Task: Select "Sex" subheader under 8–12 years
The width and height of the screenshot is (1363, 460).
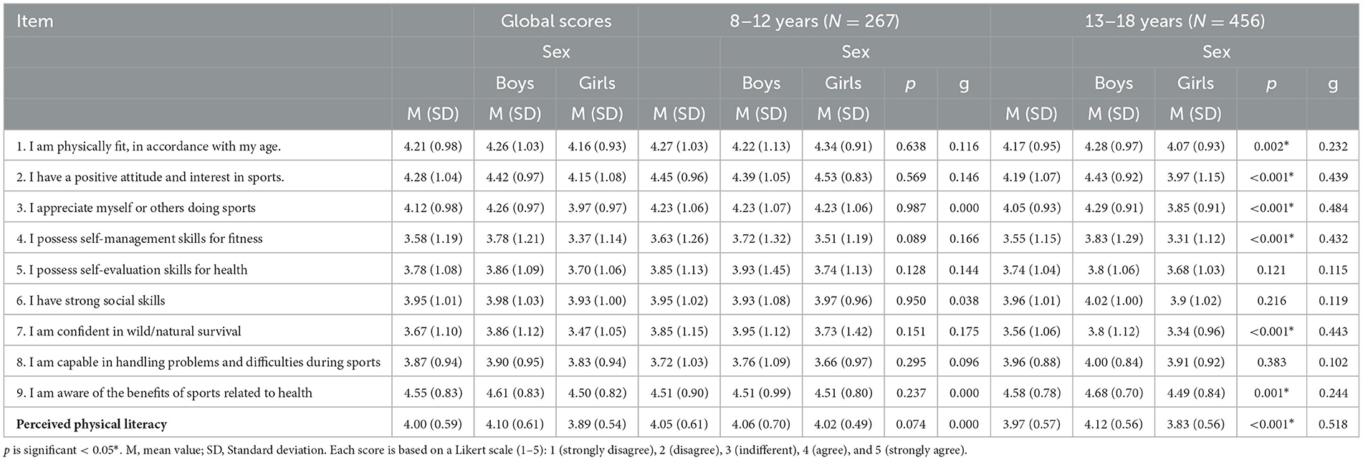Action: click(x=856, y=52)
